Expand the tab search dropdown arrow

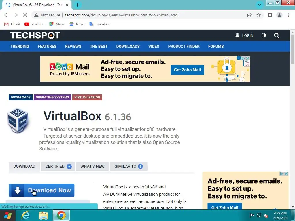point(260,5)
